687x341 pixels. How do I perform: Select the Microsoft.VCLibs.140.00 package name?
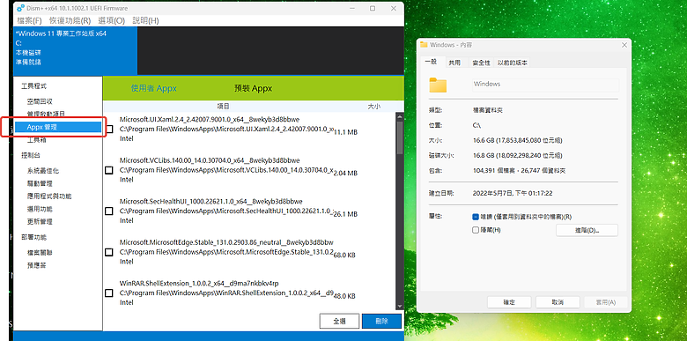(x=210, y=160)
